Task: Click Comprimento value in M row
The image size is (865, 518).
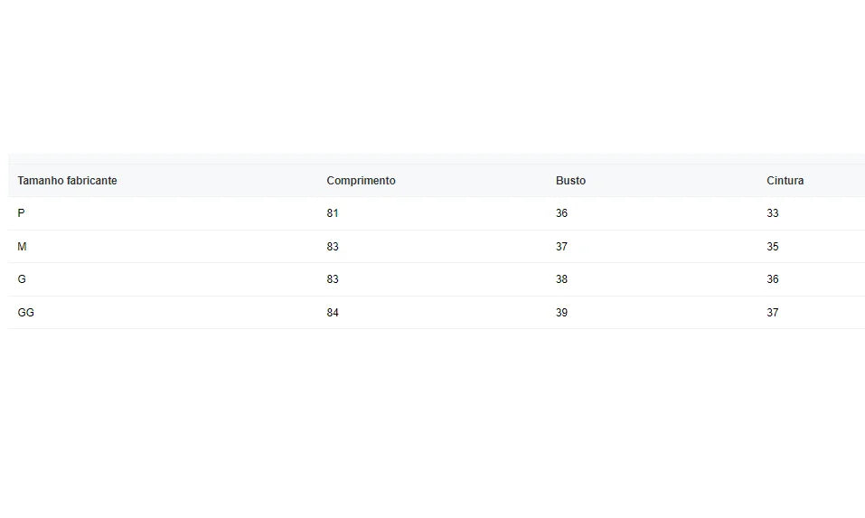Action: click(333, 247)
